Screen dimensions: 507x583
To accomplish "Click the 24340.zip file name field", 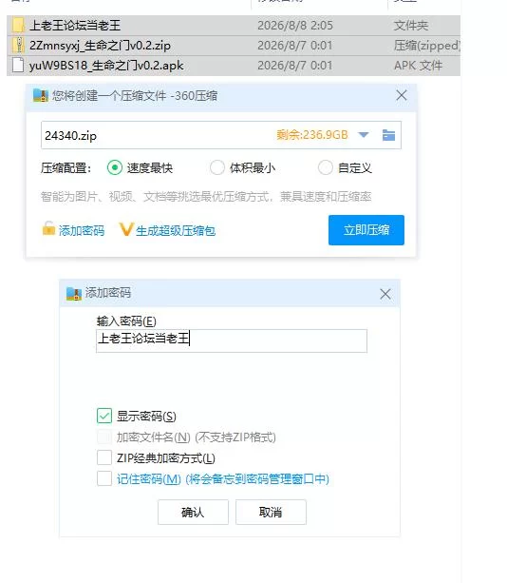I will point(221,135).
